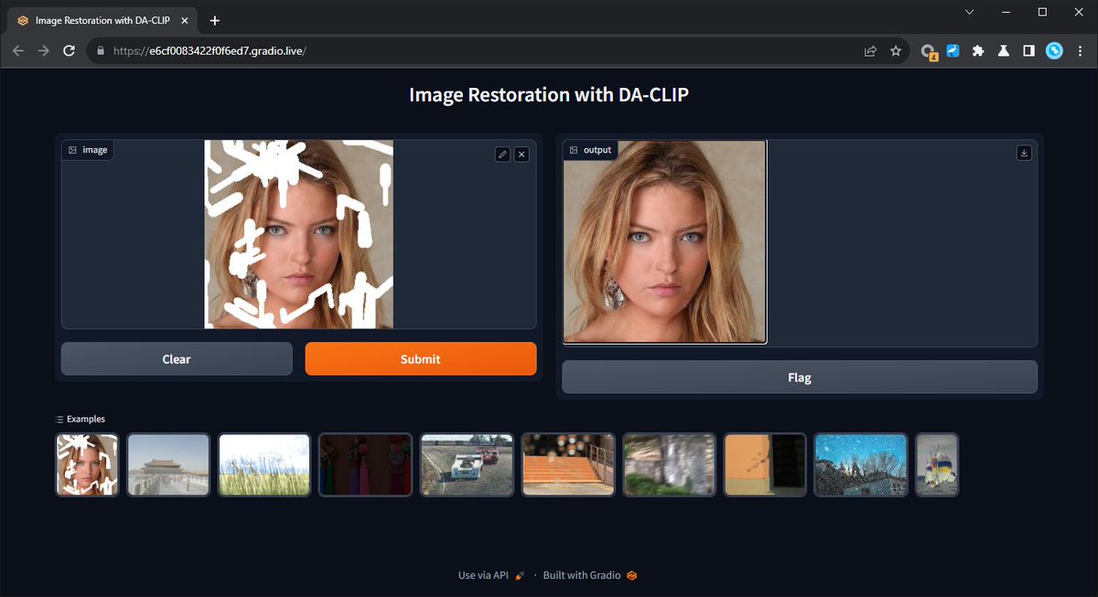This screenshot has width=1098, height=597.
Task: Open a new browser tab
Action: coord(215,20)
